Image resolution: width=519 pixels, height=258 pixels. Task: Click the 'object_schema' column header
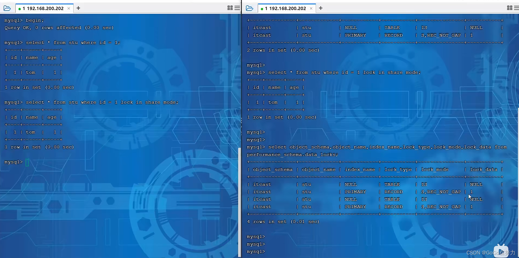[x=273, y=170]
